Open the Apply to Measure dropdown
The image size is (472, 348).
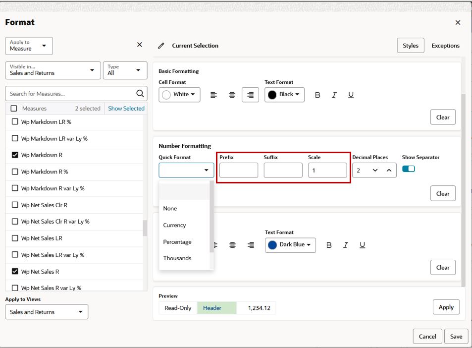point(29,46)
